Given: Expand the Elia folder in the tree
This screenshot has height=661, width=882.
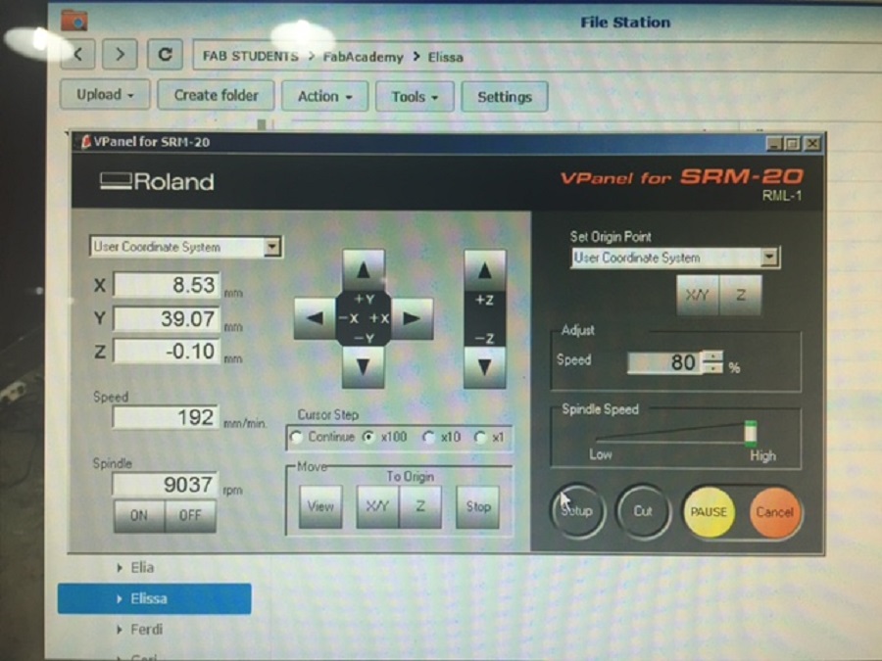Looking at the screenshot, I should click(x=120, y=568).
